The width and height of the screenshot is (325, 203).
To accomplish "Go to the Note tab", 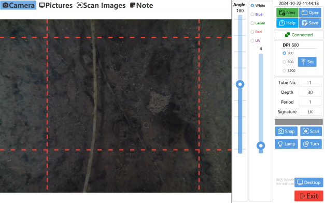I will tap(142, 5).
